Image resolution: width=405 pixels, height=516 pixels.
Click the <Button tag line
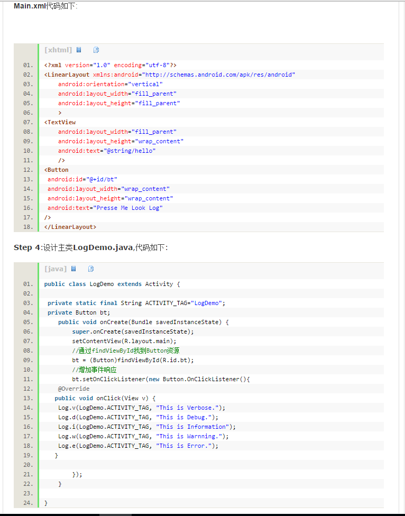(56, 170)
